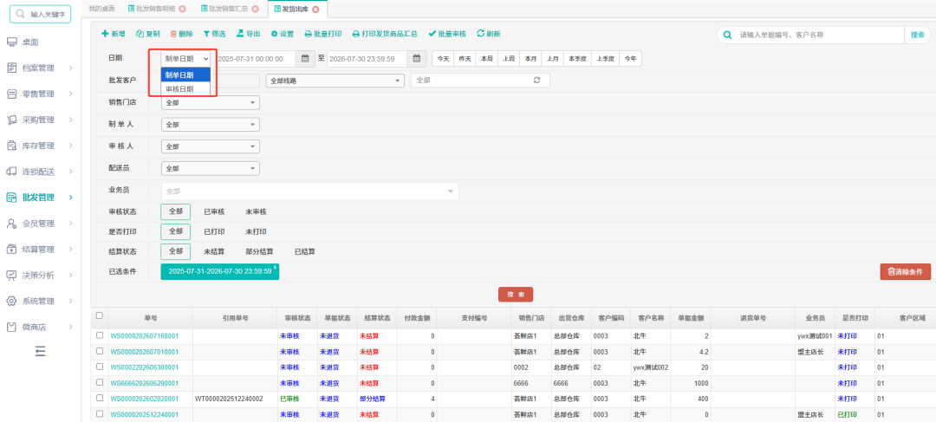Select the 本月 quick date range
This screenshot has height=422, width=936.
point(530,59)
